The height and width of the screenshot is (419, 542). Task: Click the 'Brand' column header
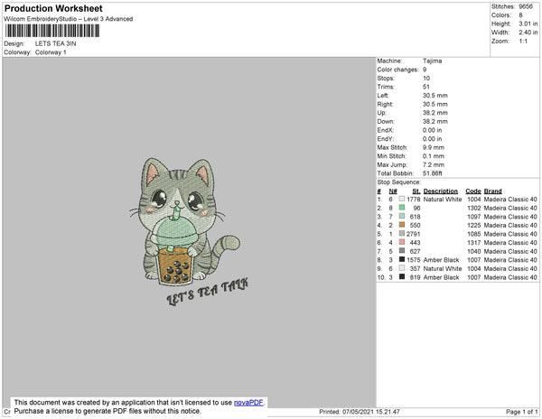pyautogui.click(x=492, y=191)
